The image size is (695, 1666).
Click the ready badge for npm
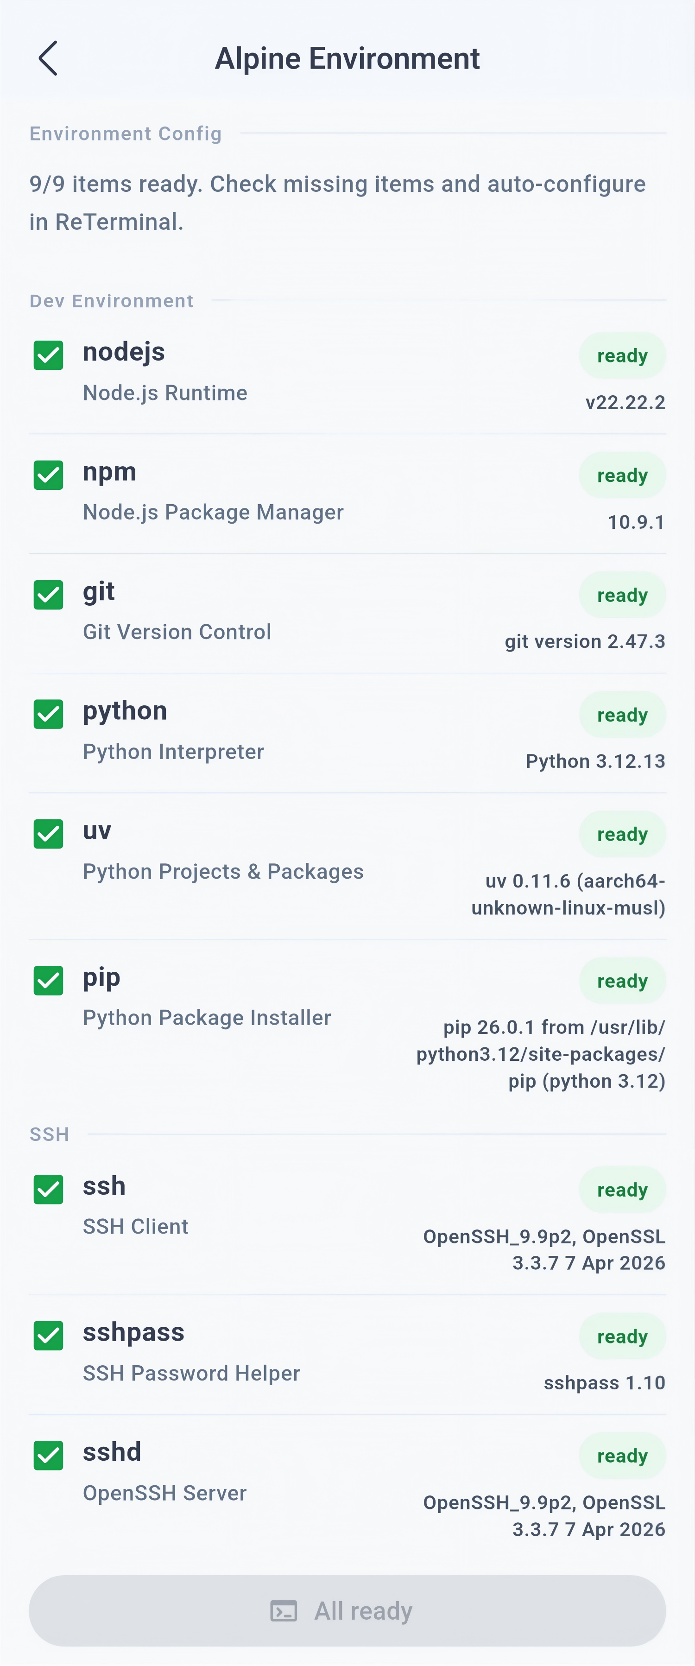pyautogui.click(x=622, y=475)
